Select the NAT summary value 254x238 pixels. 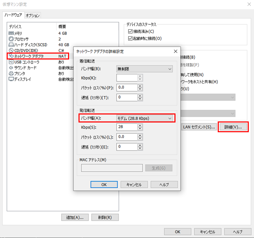62,56
